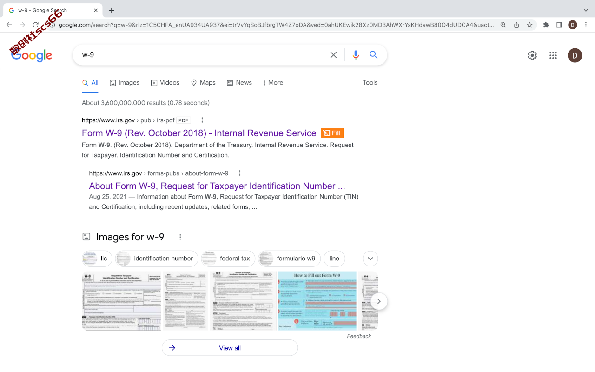Reload the page

(x=35, y=25)
